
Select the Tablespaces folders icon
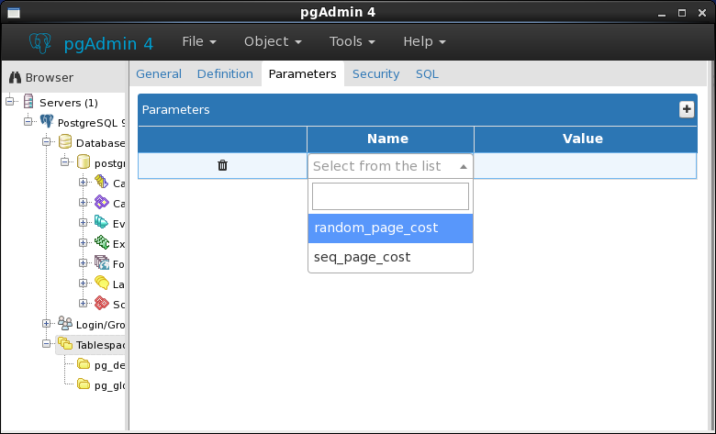point(65,344)
